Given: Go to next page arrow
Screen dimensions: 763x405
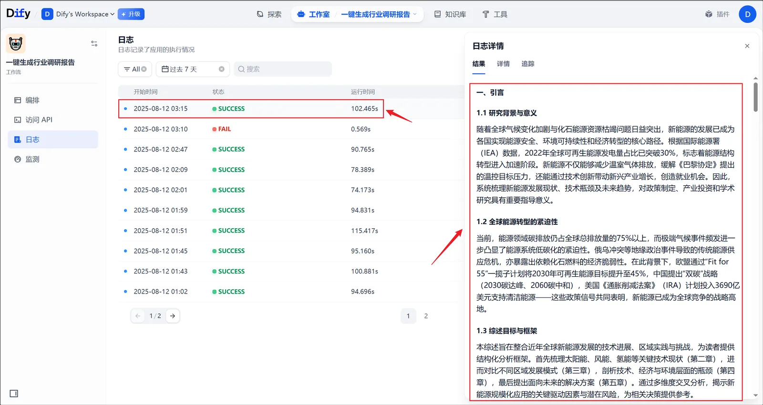Looking at the screenshot, I should pyautogui.click(x=173, y=316).
